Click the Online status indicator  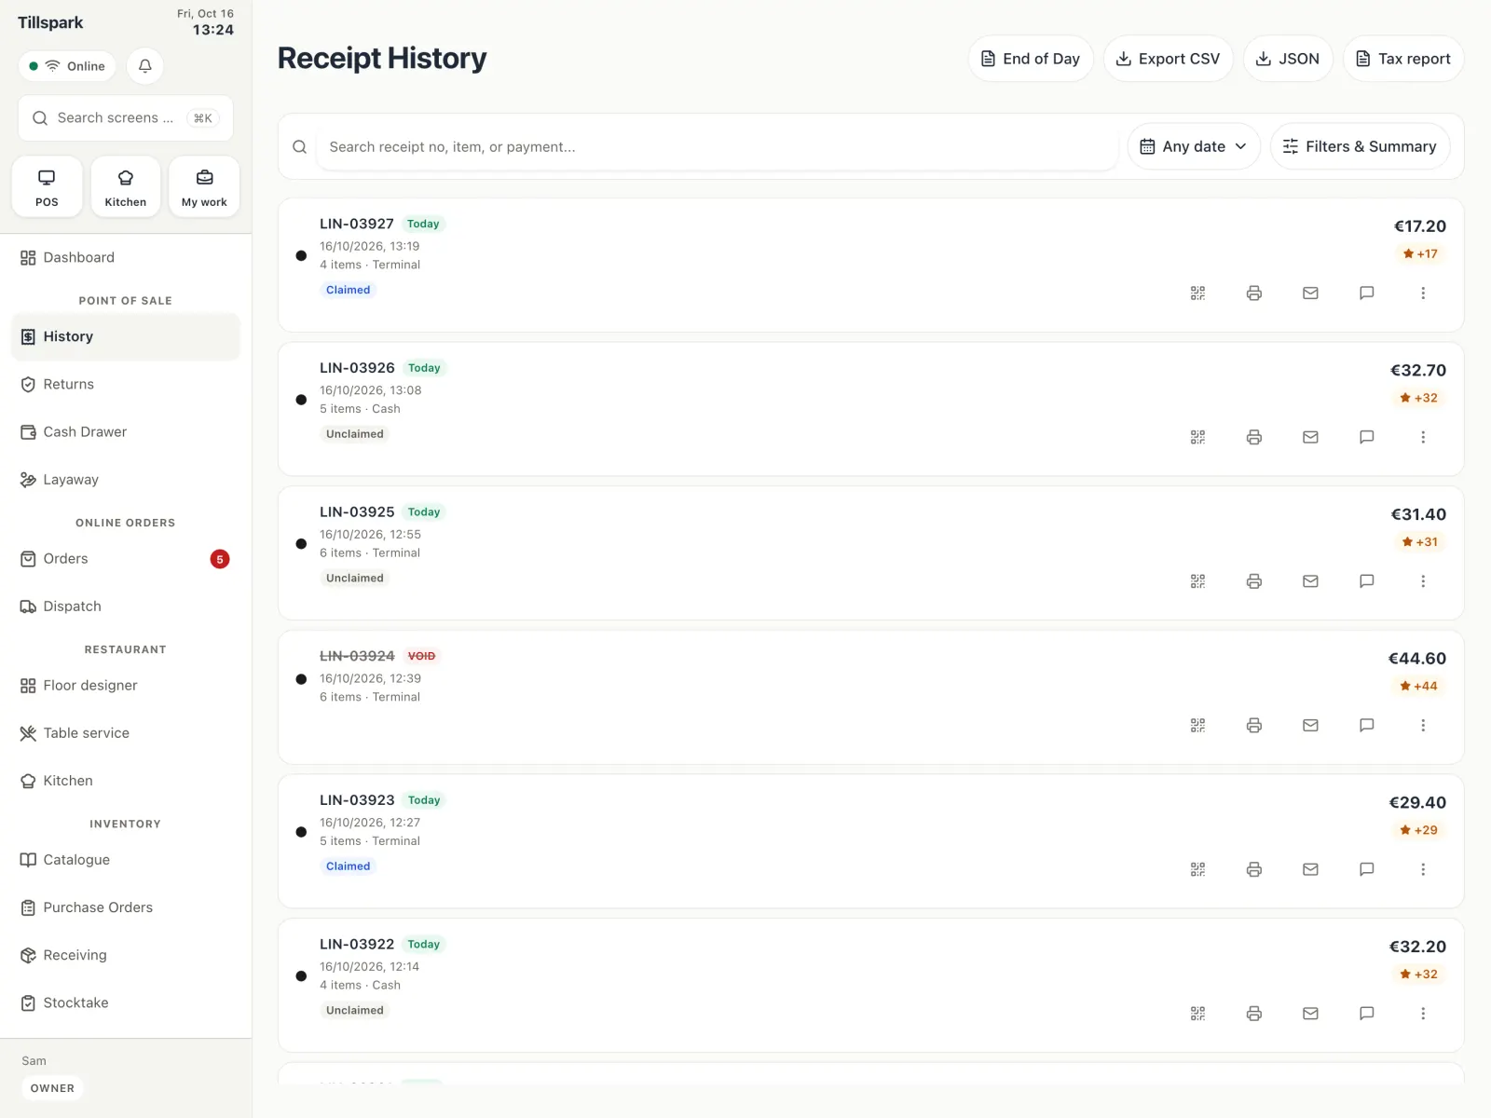point(67,66)
